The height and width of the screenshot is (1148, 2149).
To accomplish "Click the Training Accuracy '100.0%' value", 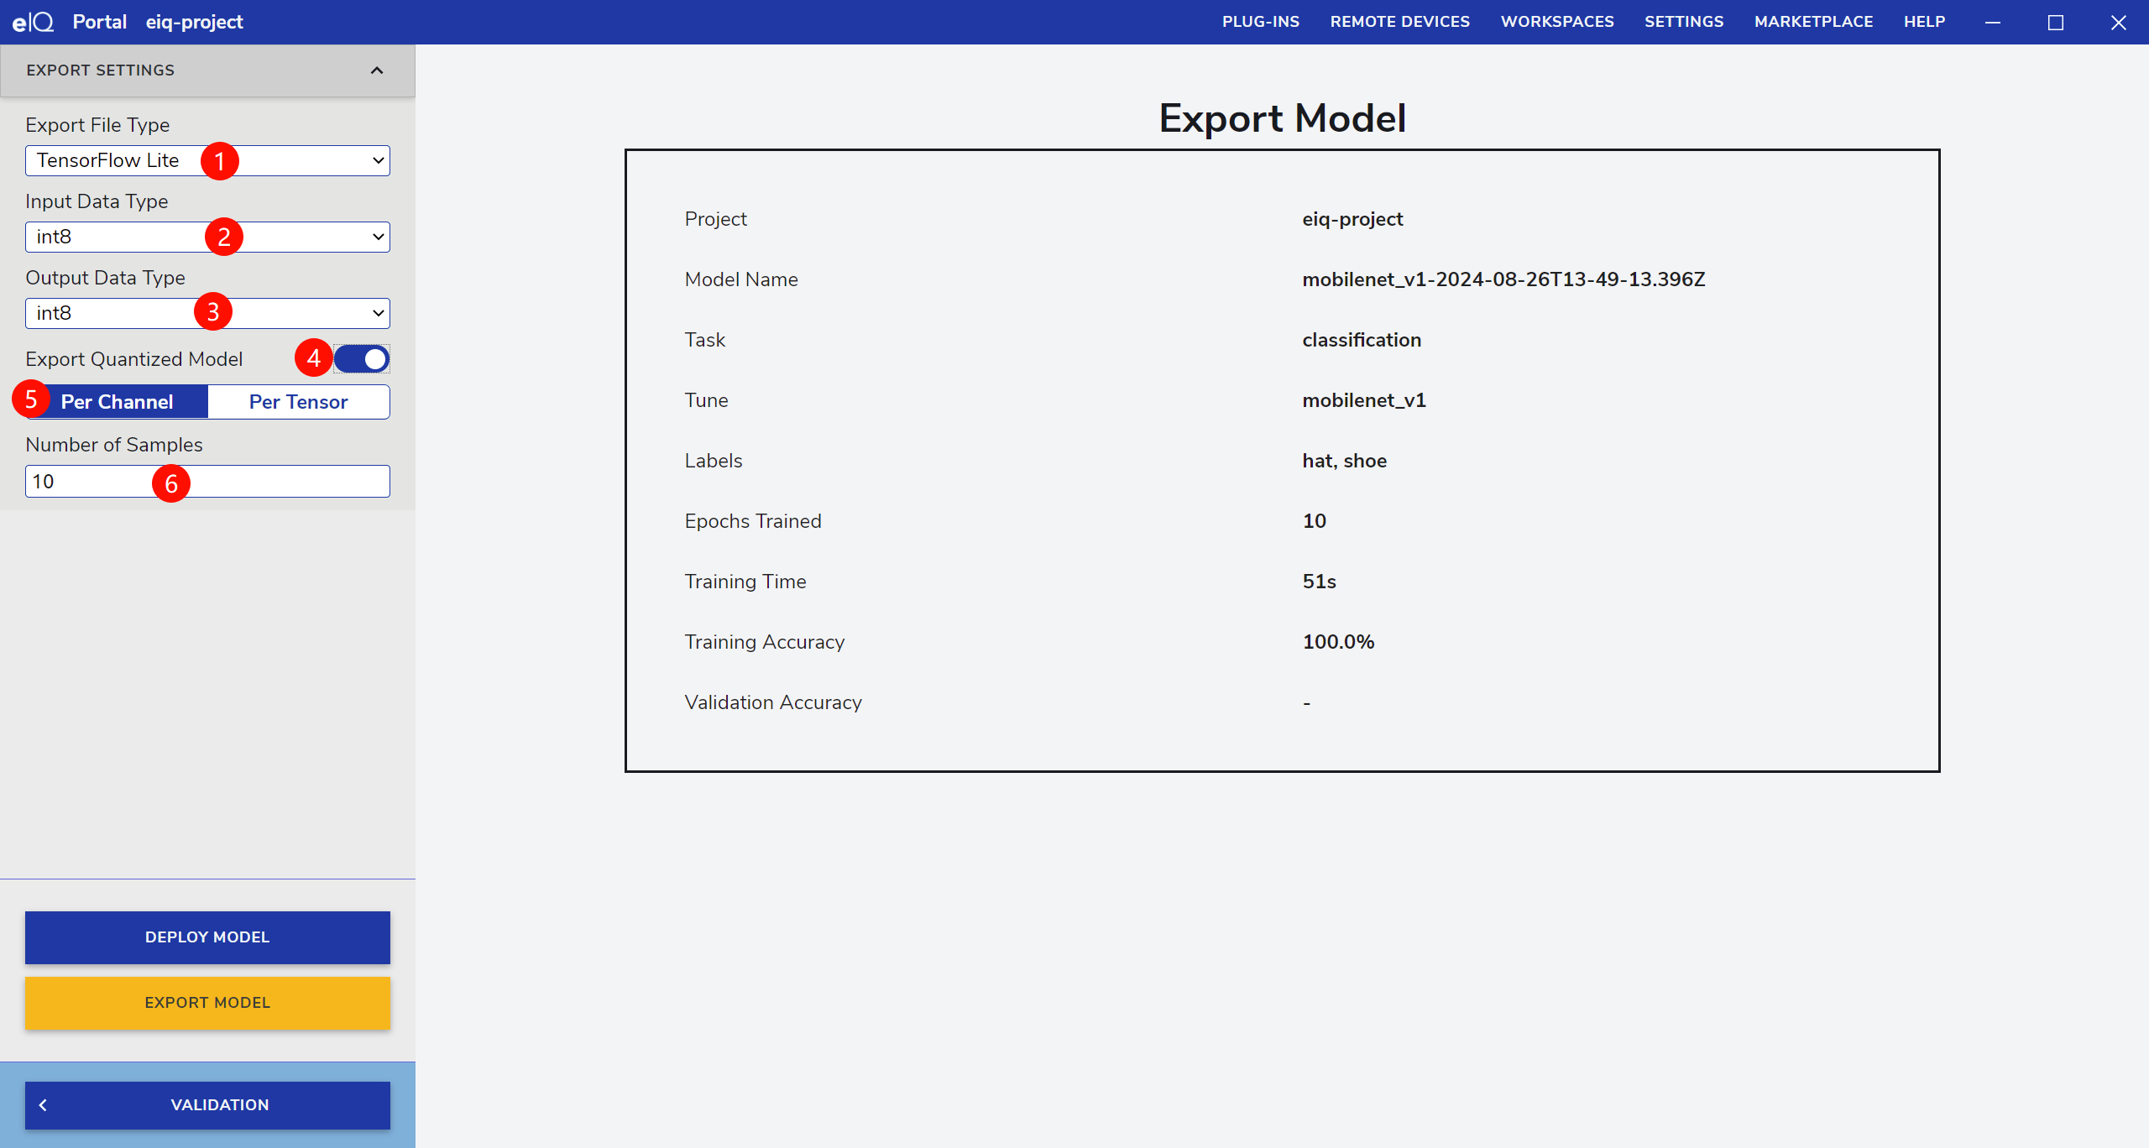I will coord(1338,642).
